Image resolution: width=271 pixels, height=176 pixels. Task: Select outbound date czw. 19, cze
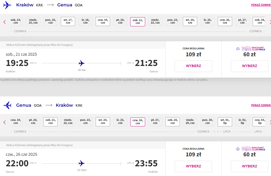(x=103, y=21)
